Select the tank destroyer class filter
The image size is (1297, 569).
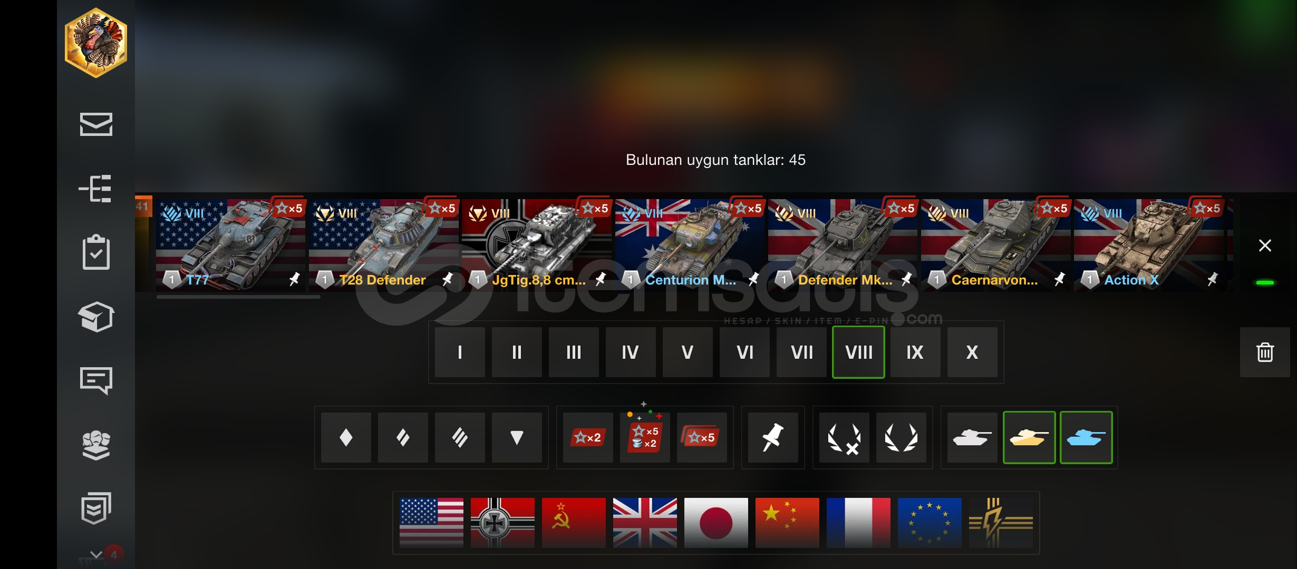(x=517, y=437)
